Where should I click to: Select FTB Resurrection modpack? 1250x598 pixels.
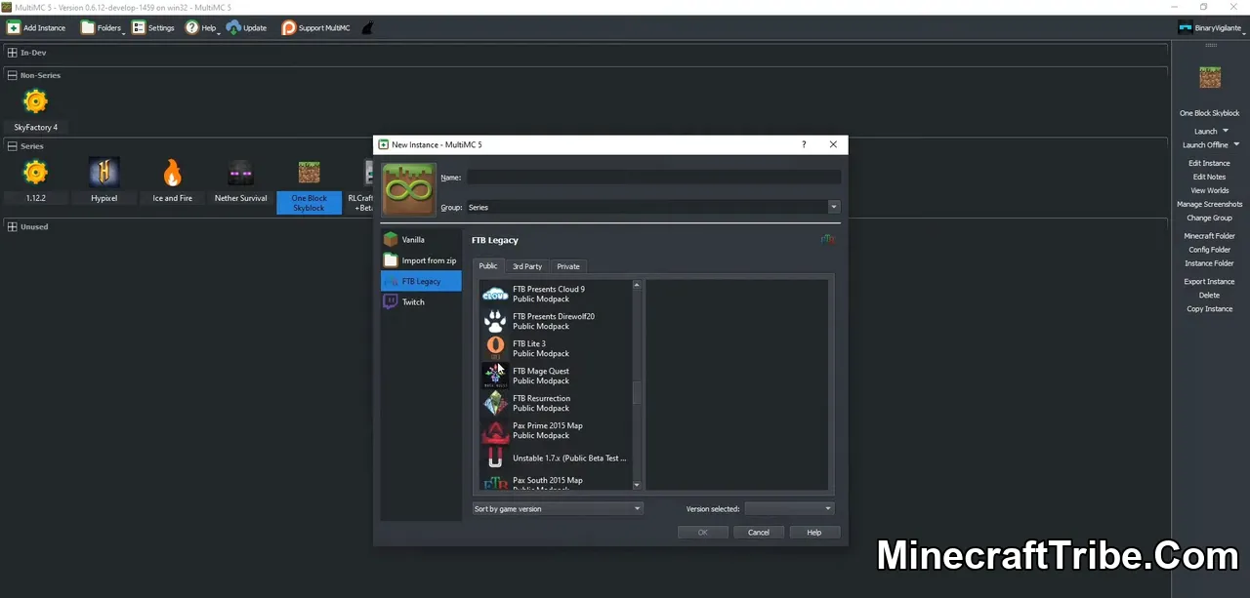click(555, 403)
